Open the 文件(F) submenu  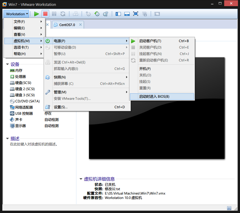(x=25, y=22)
